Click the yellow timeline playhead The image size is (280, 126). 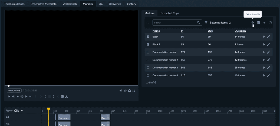(x=49, y=109)
